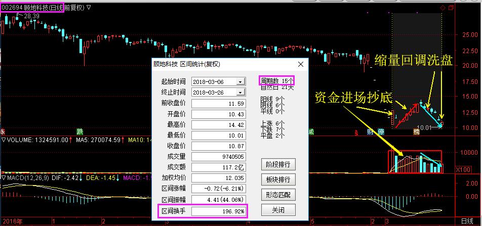
Task: Click the 区间换手 value field 196.92%
Action: [219, 211]
